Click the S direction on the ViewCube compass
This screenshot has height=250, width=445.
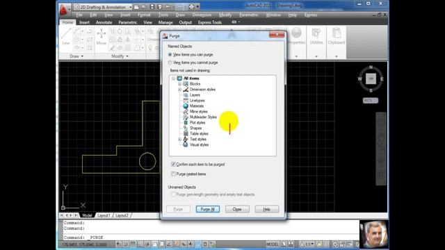[371, 90]
